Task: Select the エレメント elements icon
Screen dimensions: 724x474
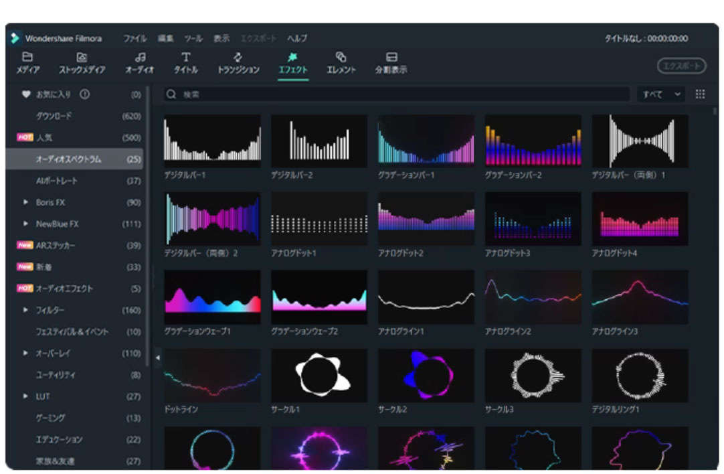Action: pyautogui.click(x=341, y=58)
